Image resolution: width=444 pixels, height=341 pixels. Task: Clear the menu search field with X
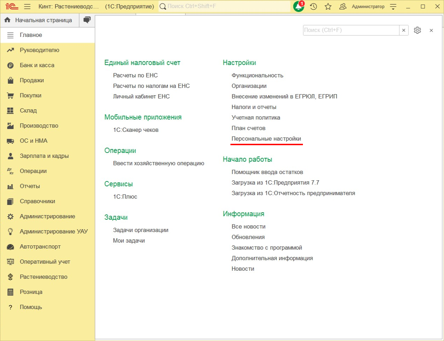pos(404,30)
